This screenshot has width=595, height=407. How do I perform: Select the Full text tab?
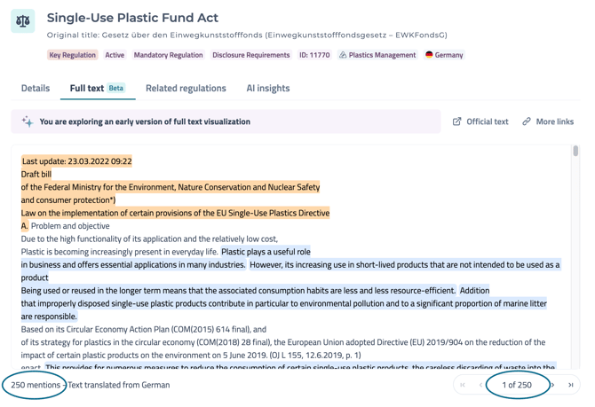tap(87, 88)
